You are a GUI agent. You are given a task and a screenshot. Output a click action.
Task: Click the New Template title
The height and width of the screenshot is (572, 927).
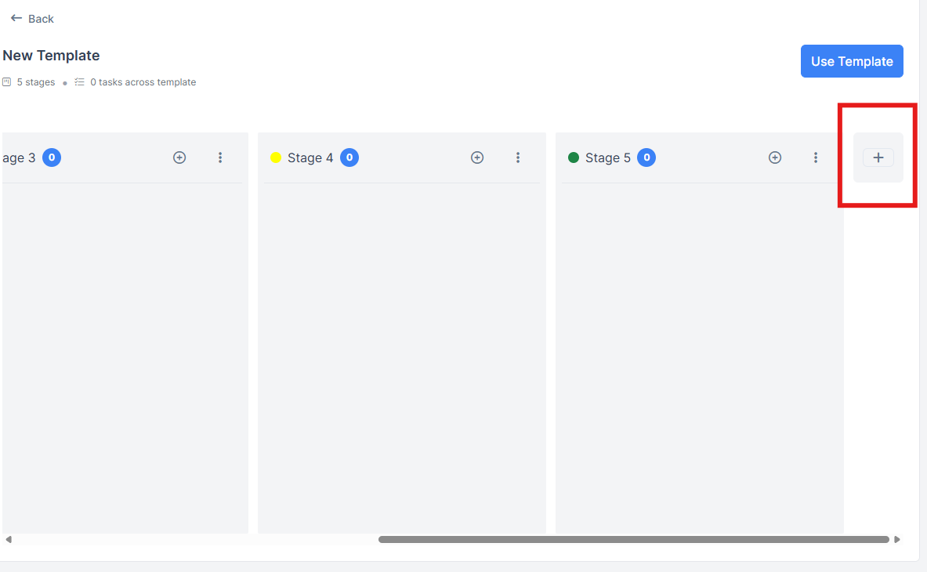click(52, 56)
